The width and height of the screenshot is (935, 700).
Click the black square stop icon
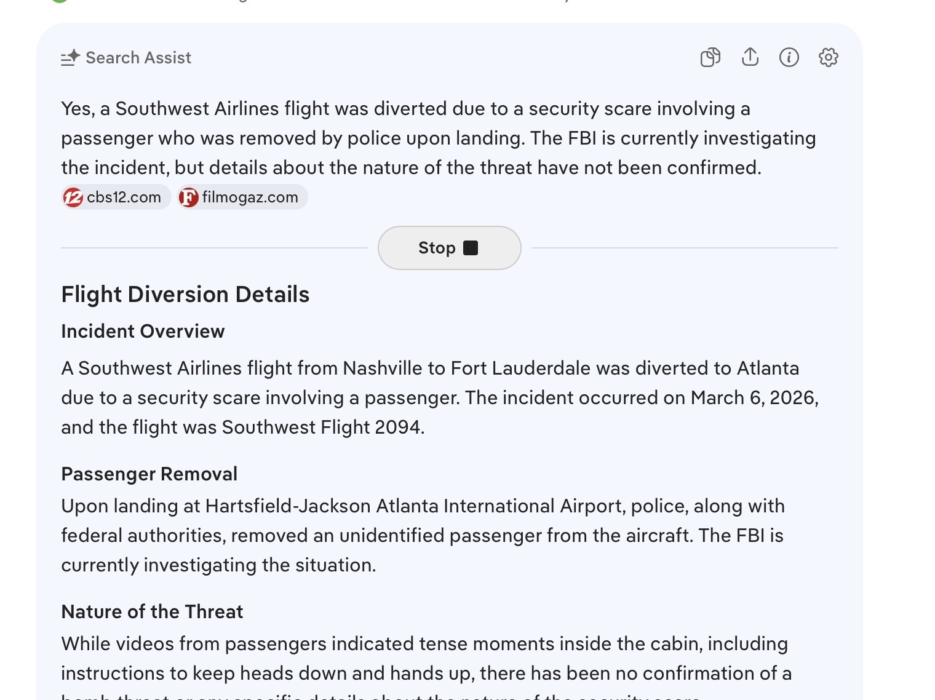point(471,248)
